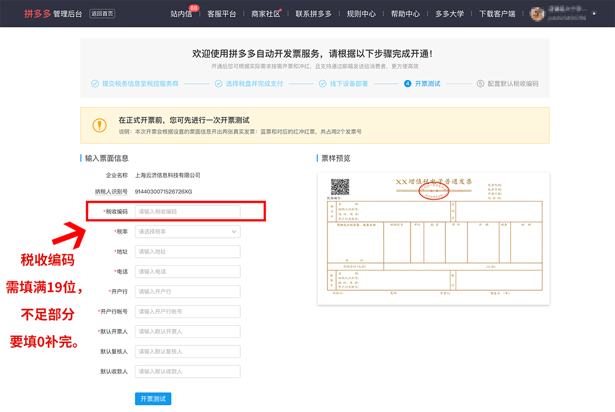
Task: Click the 88 notification badge
Action: tap(194, 8)
